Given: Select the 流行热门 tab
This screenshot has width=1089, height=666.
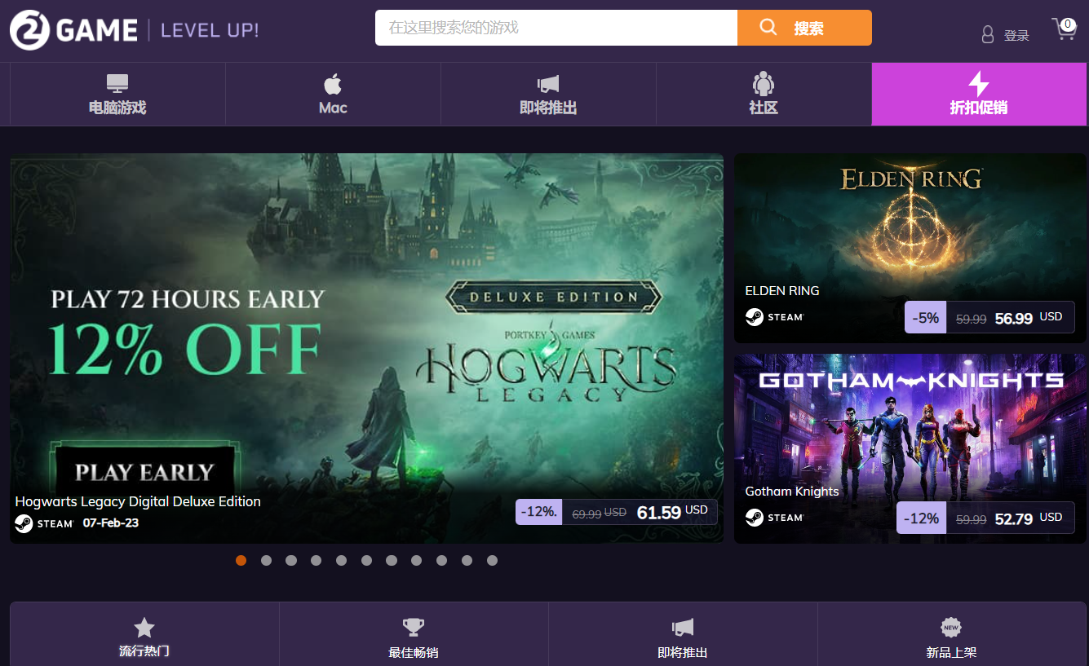Looking at the screenshot, I should pyautogui.click(x=144, y=634).
